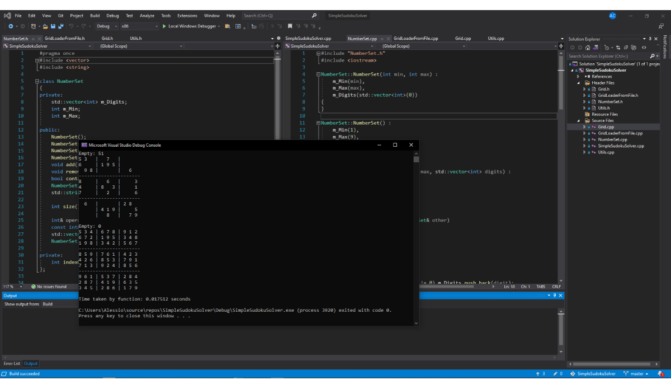Click the notification bell in status bar
Screen dimensions: 671x389
pos(661,374)
